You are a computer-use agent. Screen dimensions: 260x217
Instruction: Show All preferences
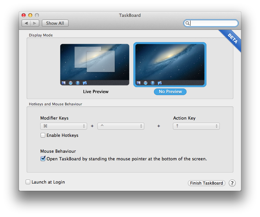[55, 23]
